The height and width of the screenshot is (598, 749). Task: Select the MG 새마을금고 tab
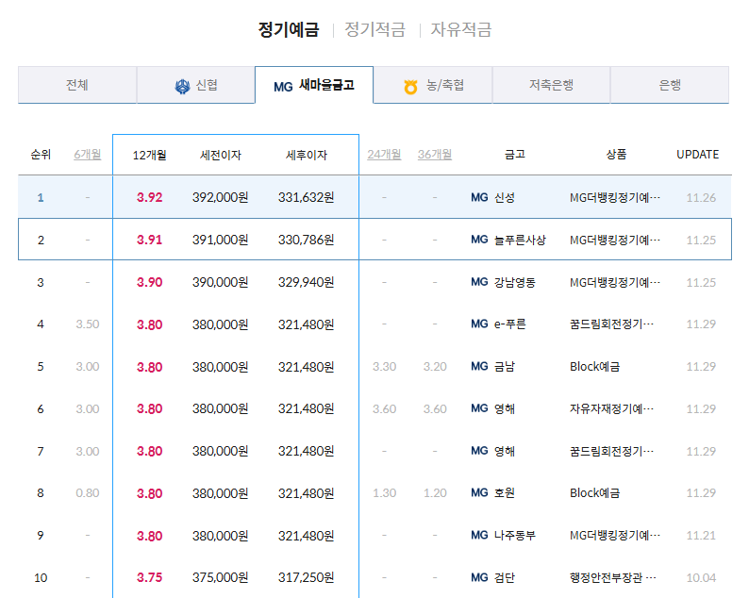(314, 85)
